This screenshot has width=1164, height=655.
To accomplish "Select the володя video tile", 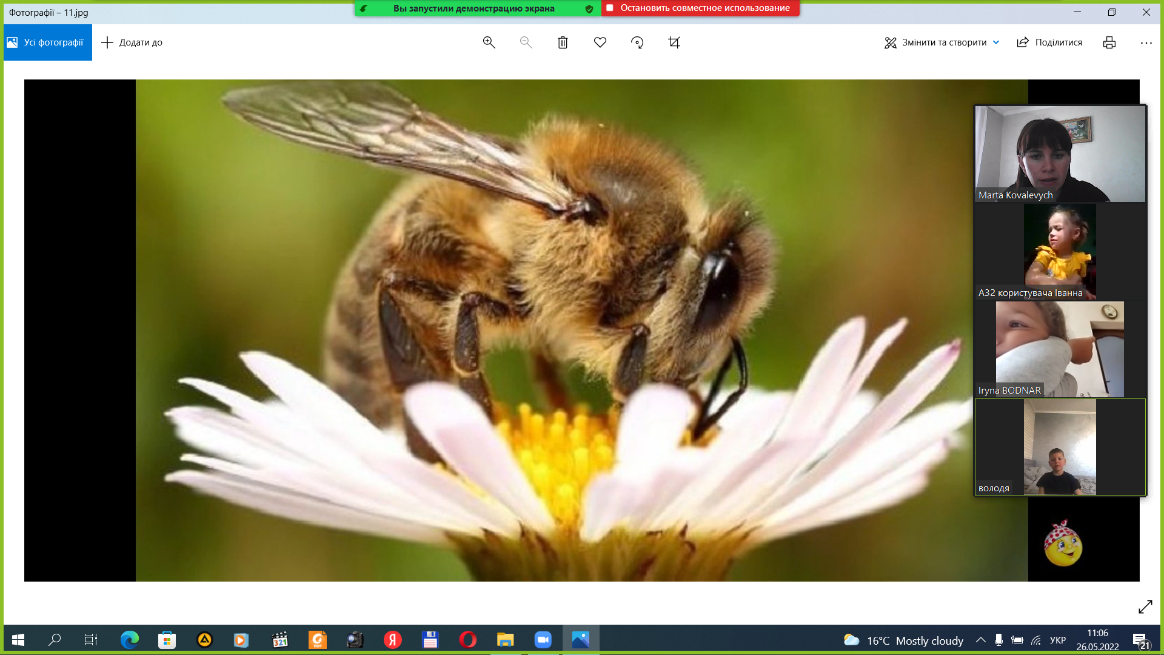I will [1060, 447].
